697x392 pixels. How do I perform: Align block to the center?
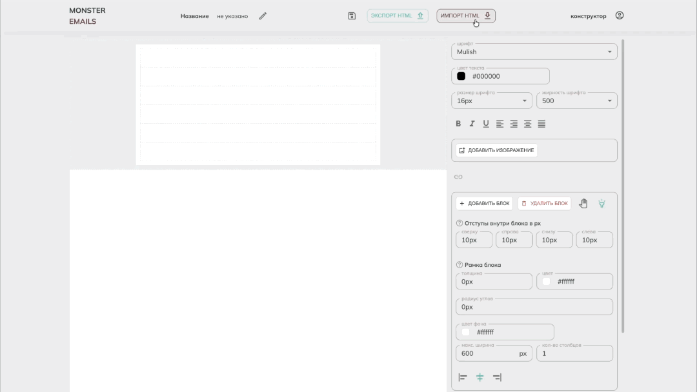[x=480, y=377]
